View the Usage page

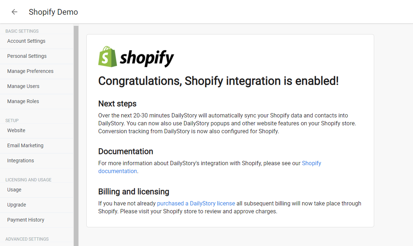pos(37,190)
